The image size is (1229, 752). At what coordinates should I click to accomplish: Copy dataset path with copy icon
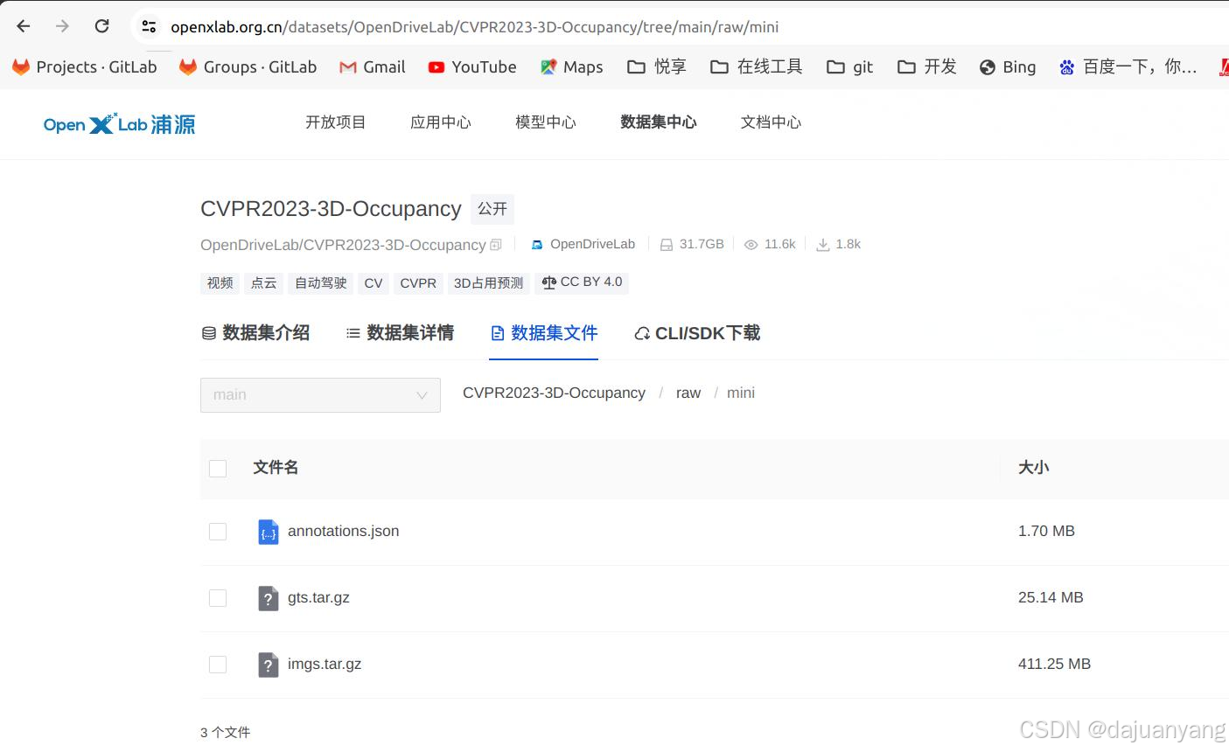496,245
